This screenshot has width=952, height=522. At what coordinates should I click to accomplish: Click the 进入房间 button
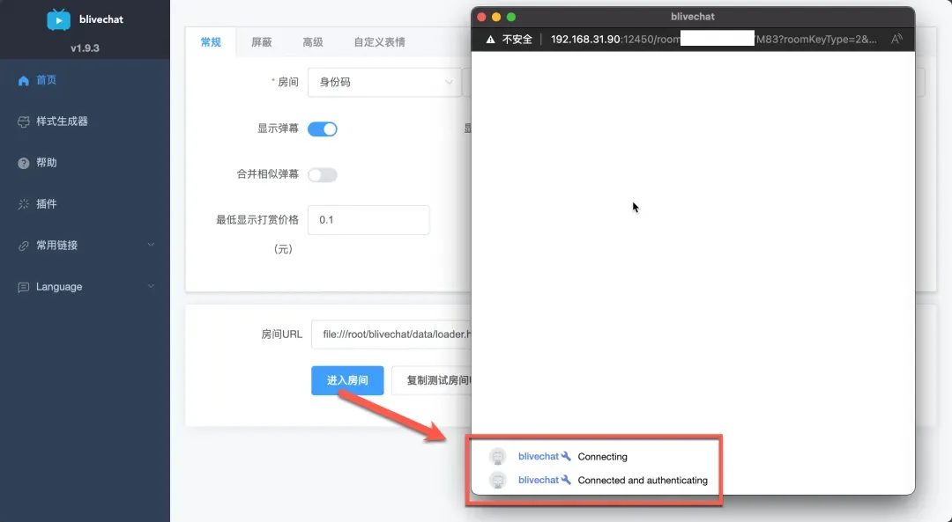pyautogui.click(x=347, y=381)
